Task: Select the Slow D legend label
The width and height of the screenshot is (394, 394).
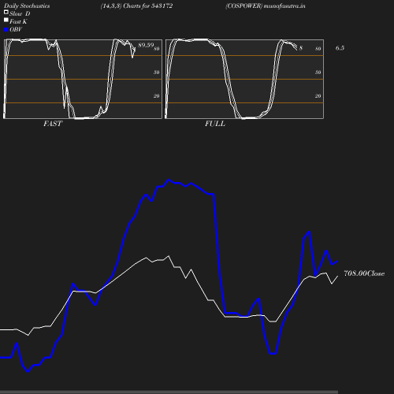Action: [x=20, y=13]
